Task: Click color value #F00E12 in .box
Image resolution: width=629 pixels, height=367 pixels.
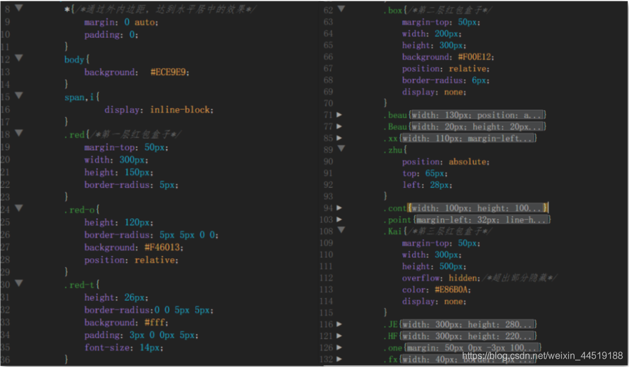Action: pos(475,57)
